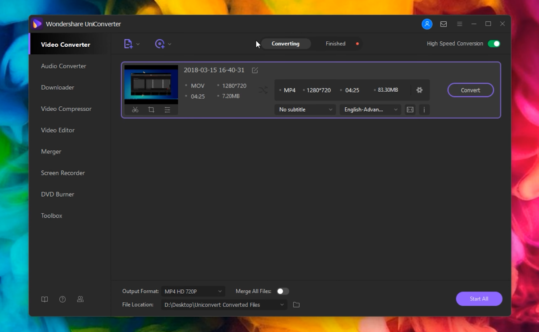Image resolution: width=539 pixels, height=332 pixels.
Task: Open the English-Advan... audio track dropdown
Action: pos(370,109)
